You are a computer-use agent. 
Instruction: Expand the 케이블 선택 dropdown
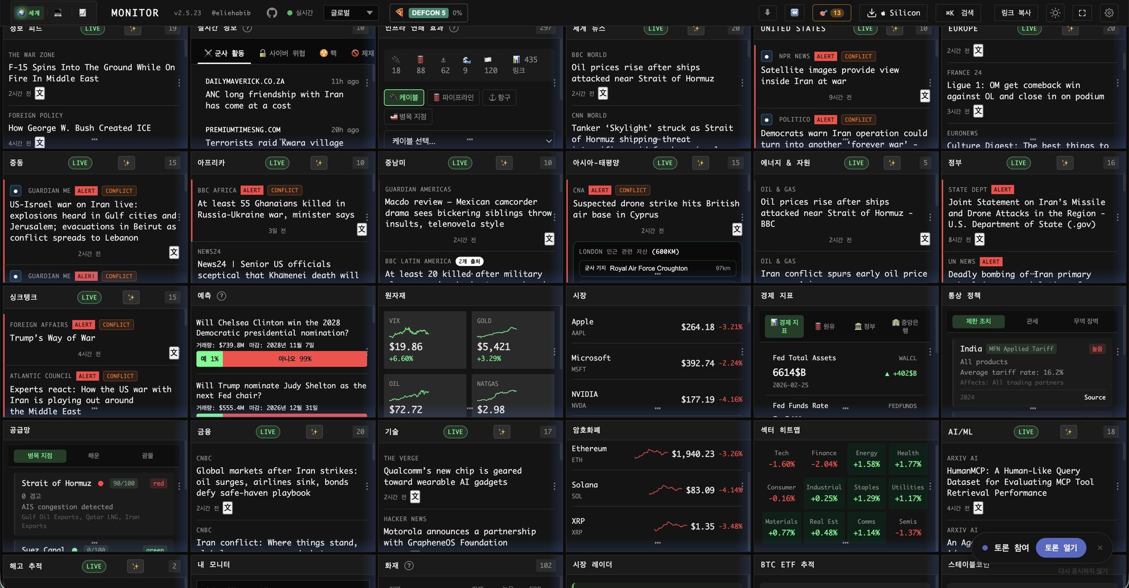point(469,141)
